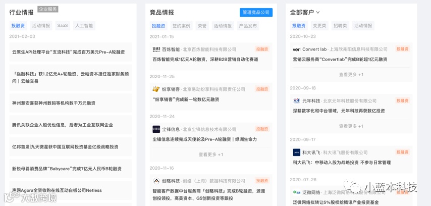Image resolution: width=431 pixels, height=206 pixels.
Task: Expand 查看更多 +1 under Convert lab
Action: tap(351, 75)
